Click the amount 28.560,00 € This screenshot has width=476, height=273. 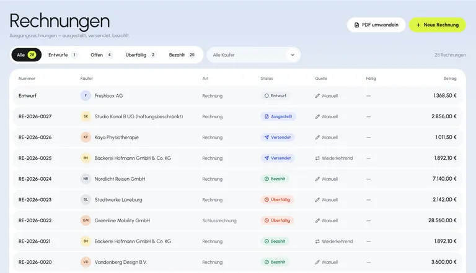coord(443,220)
